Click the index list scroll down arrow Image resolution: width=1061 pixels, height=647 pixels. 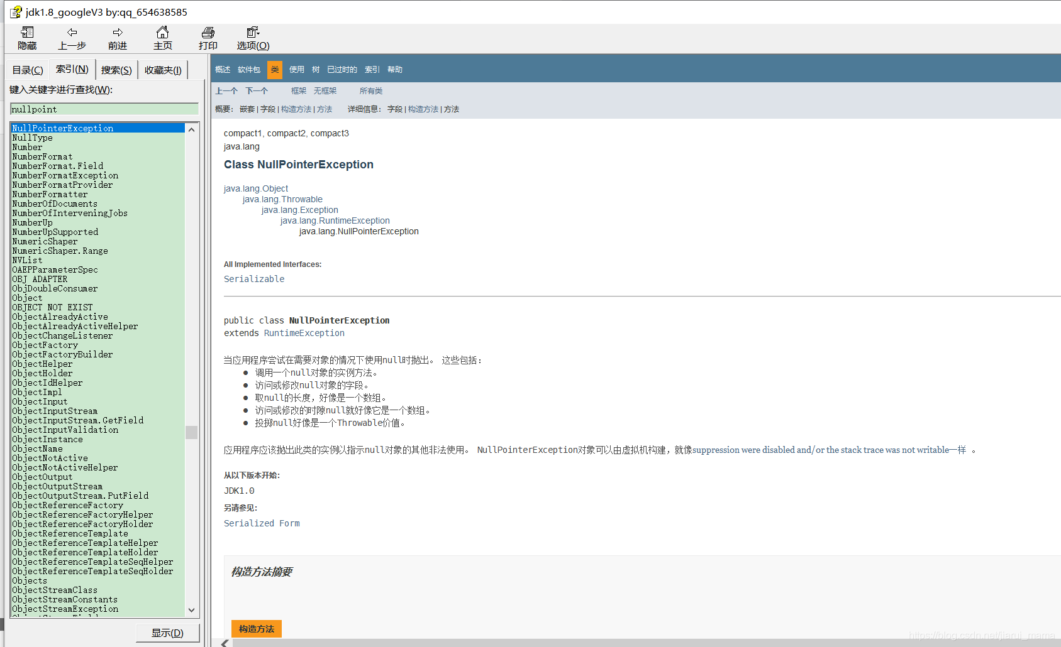pos(192,610)
